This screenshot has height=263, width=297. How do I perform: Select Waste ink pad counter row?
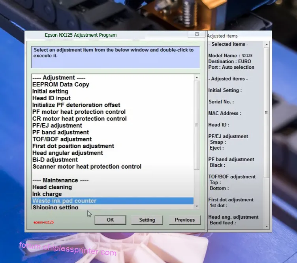(113, 201)
